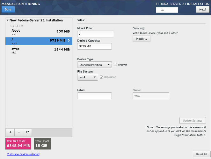Add a new mount point with plus icon
Viewport: 211px width, 159px height.
tap(11, 132)
